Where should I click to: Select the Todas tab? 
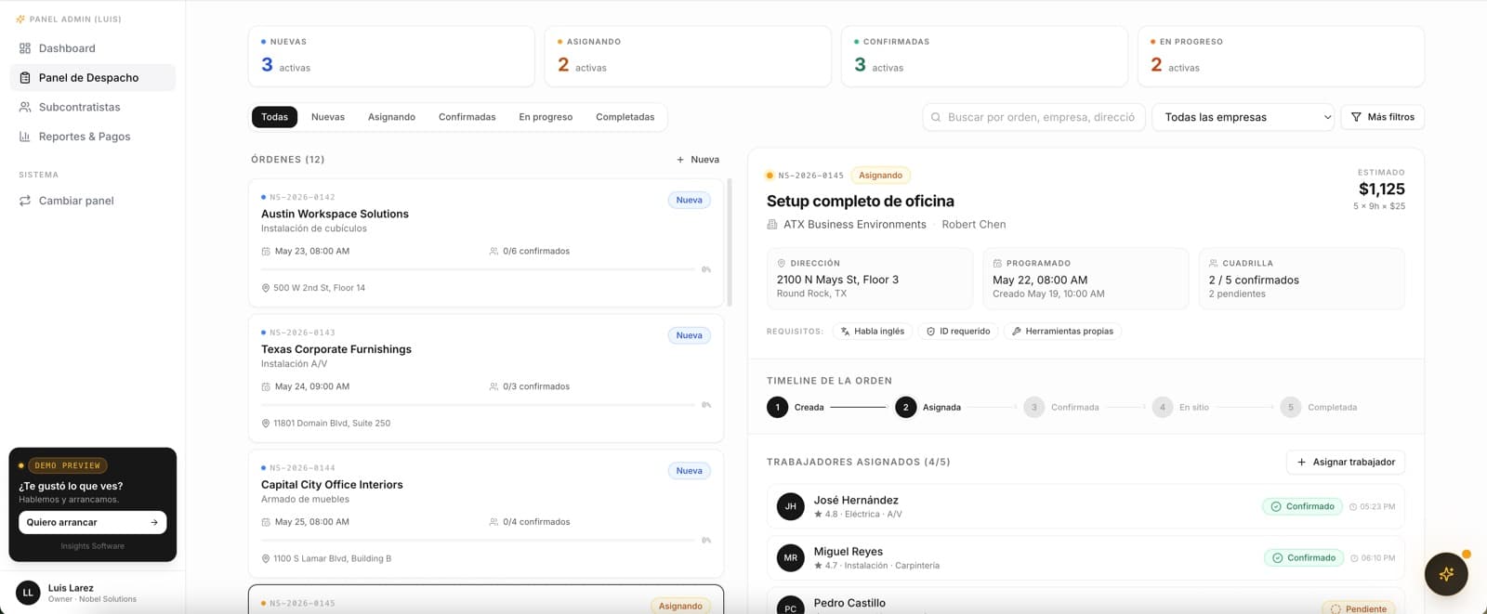(274, 117)
